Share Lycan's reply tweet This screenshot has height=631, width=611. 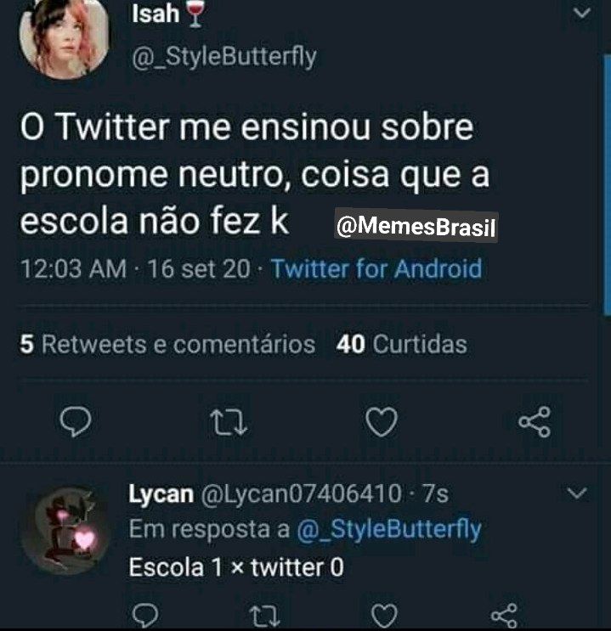coord(504,616)
